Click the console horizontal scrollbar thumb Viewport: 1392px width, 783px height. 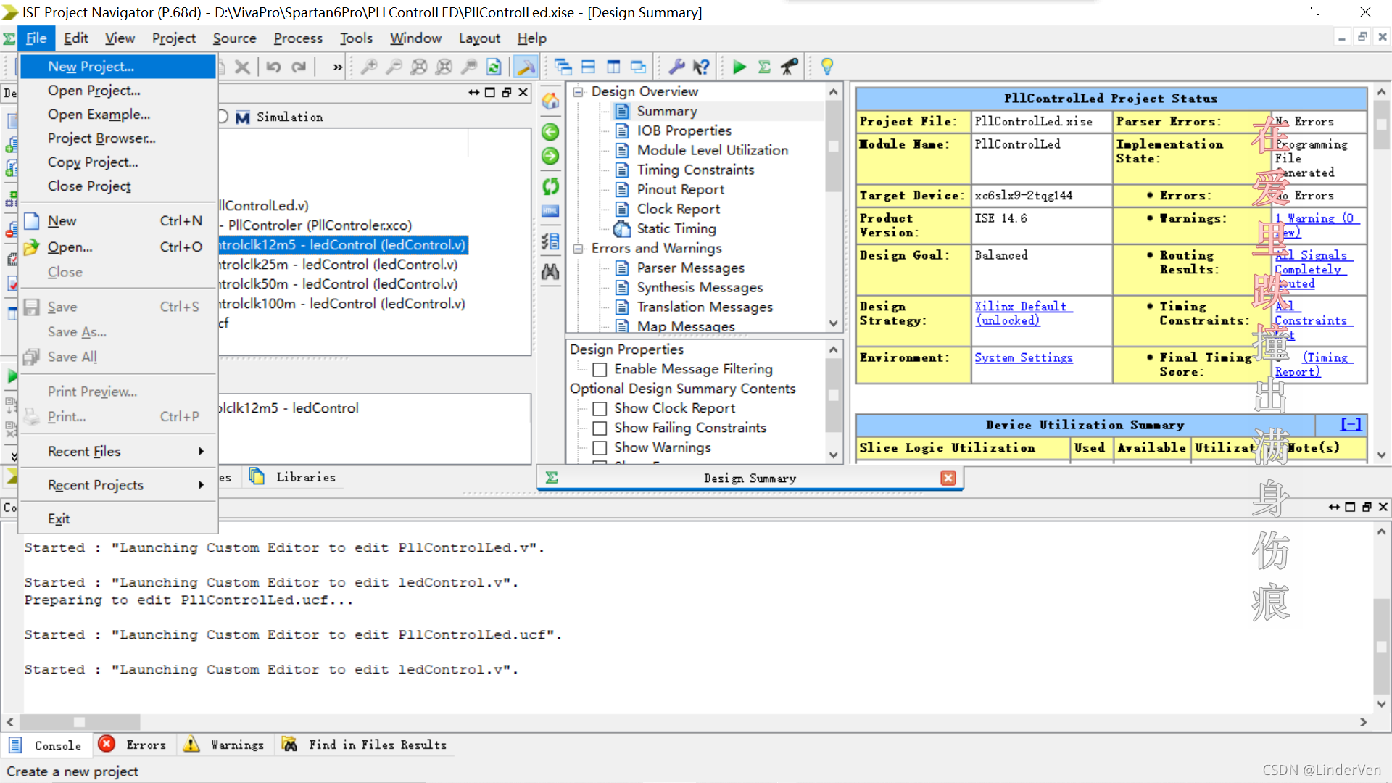click(x=80, y=722)
